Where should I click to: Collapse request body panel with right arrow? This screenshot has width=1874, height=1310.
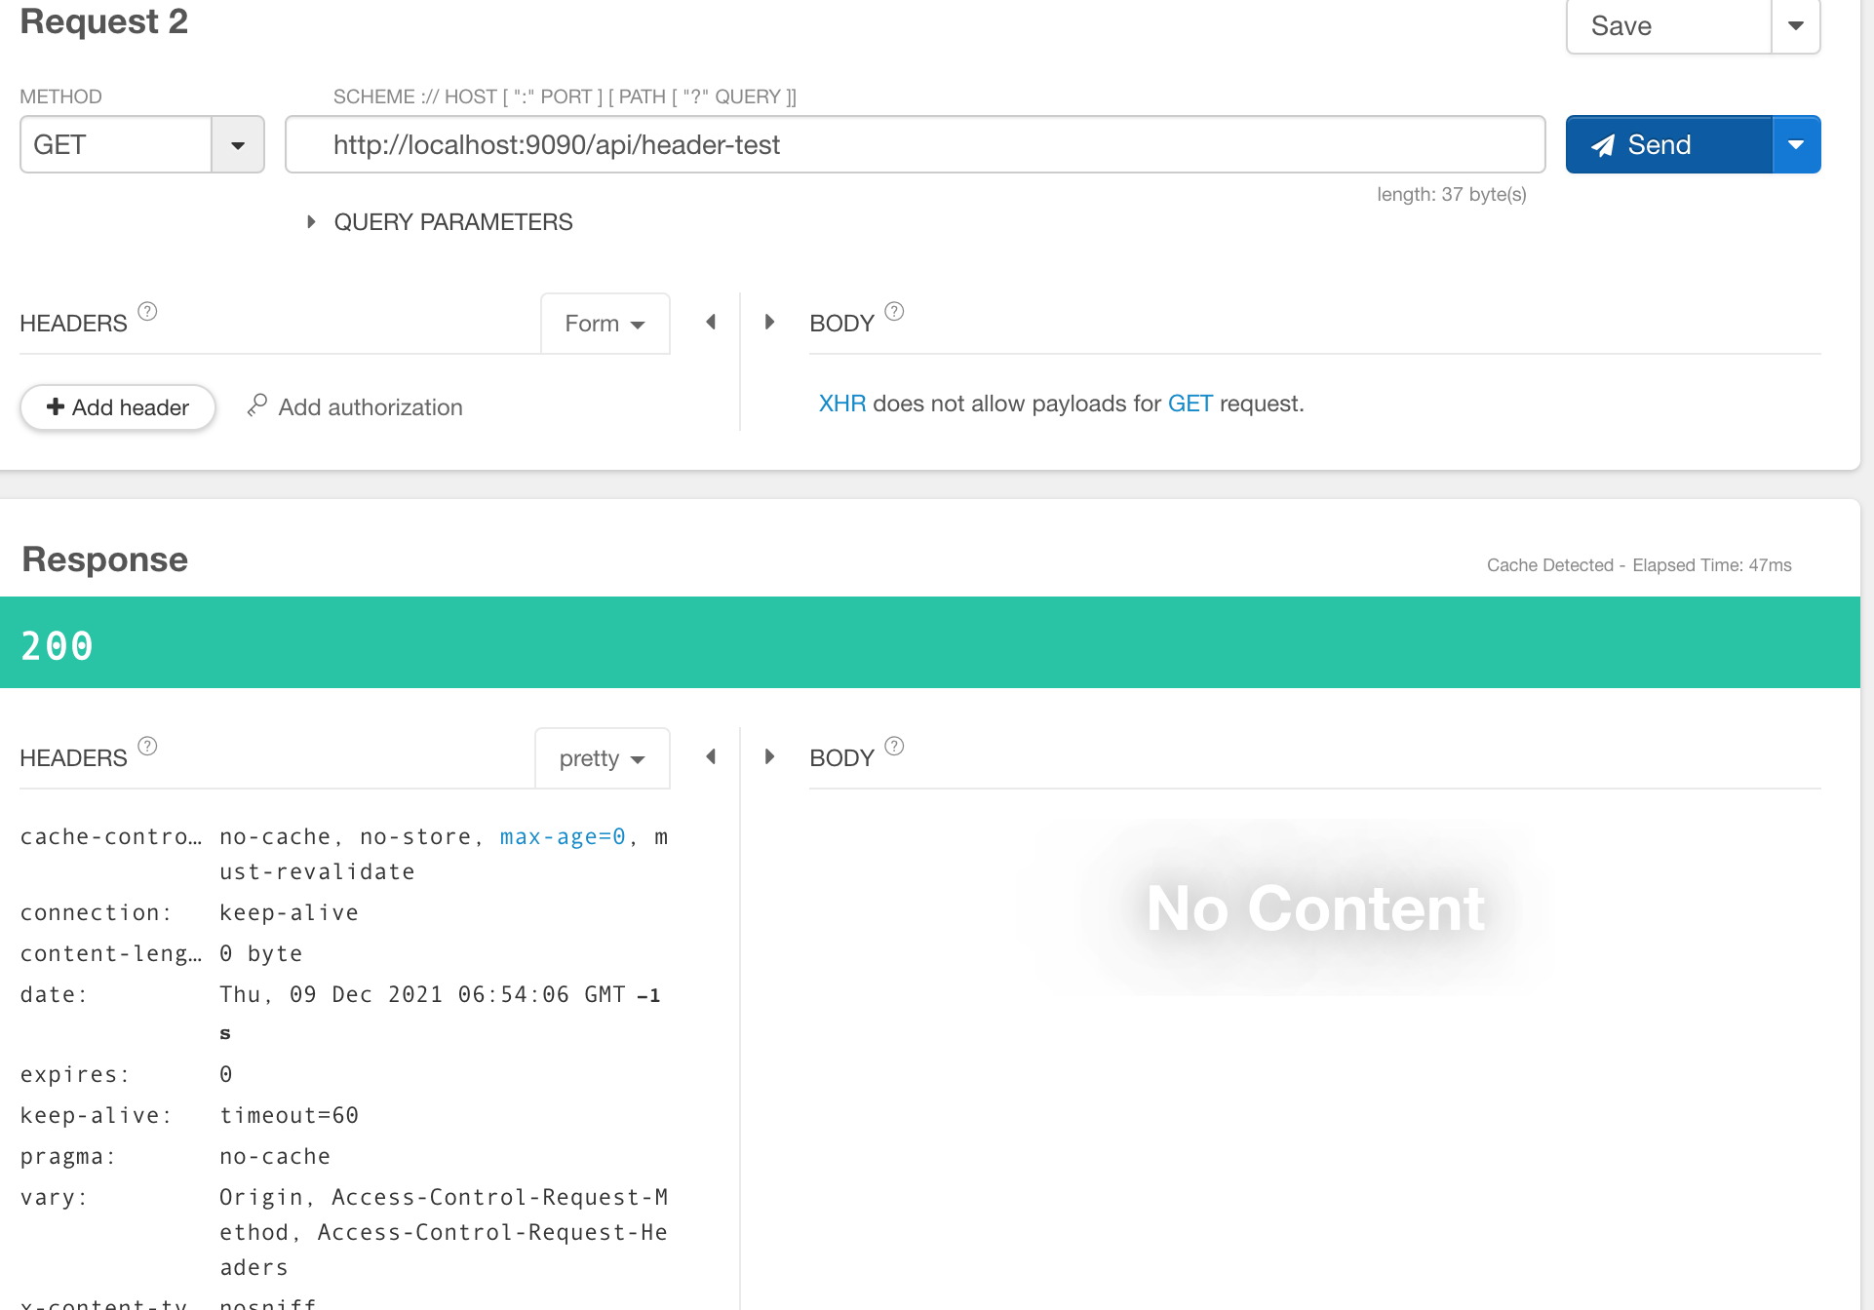pos(769,323)
